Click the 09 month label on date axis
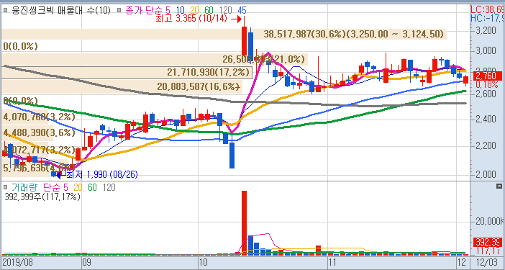 86,261
